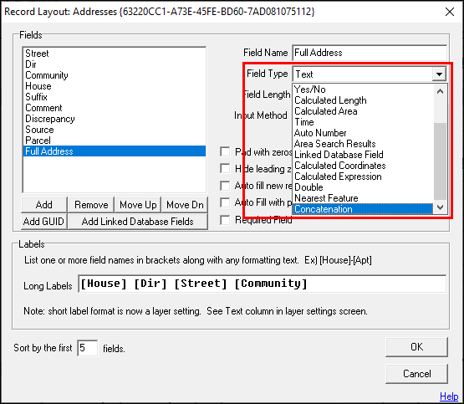This screenshot has width=464, height=404.
Task: Focus the Field Name input box
Action: point(370,53)
